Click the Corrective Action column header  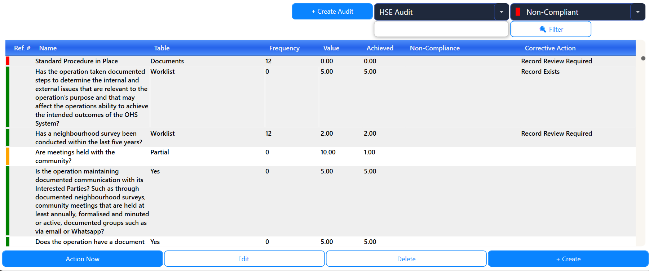coord(550,48)
